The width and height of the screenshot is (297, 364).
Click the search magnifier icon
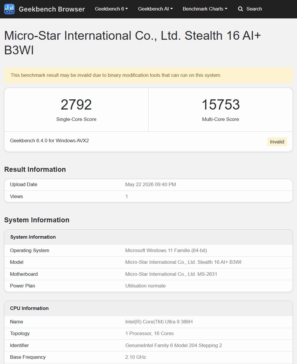(240, 9)
